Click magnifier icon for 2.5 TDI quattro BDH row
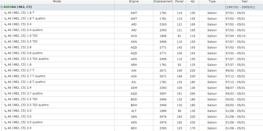 click(x=5, y=105)
